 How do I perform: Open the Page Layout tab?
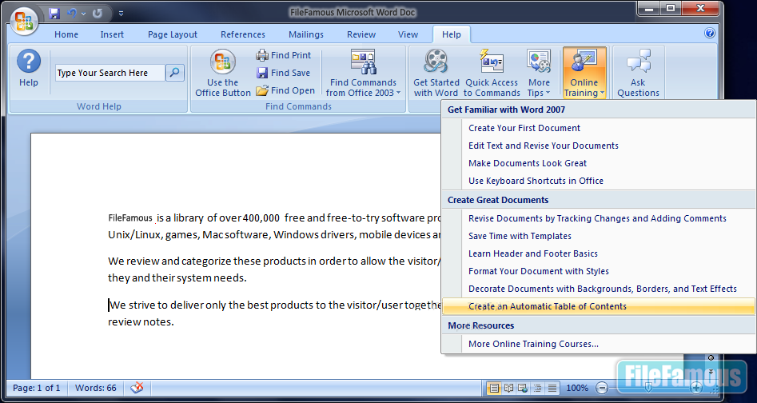[x=173, y=34]
